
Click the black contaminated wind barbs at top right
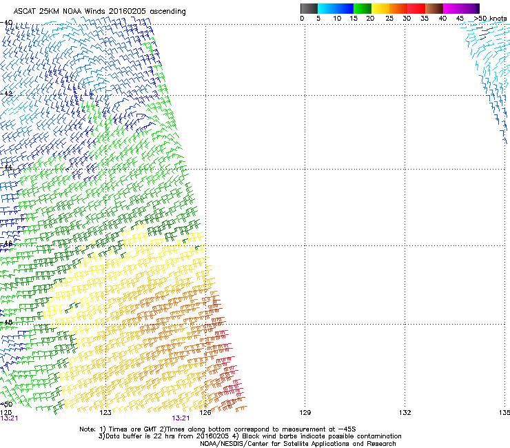click(486, 32)
